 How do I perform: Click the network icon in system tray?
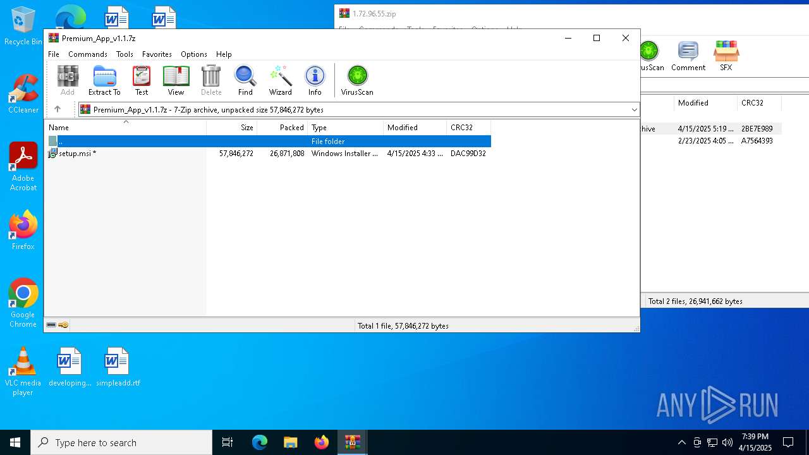pyautogui.click(x=712, y=442)
